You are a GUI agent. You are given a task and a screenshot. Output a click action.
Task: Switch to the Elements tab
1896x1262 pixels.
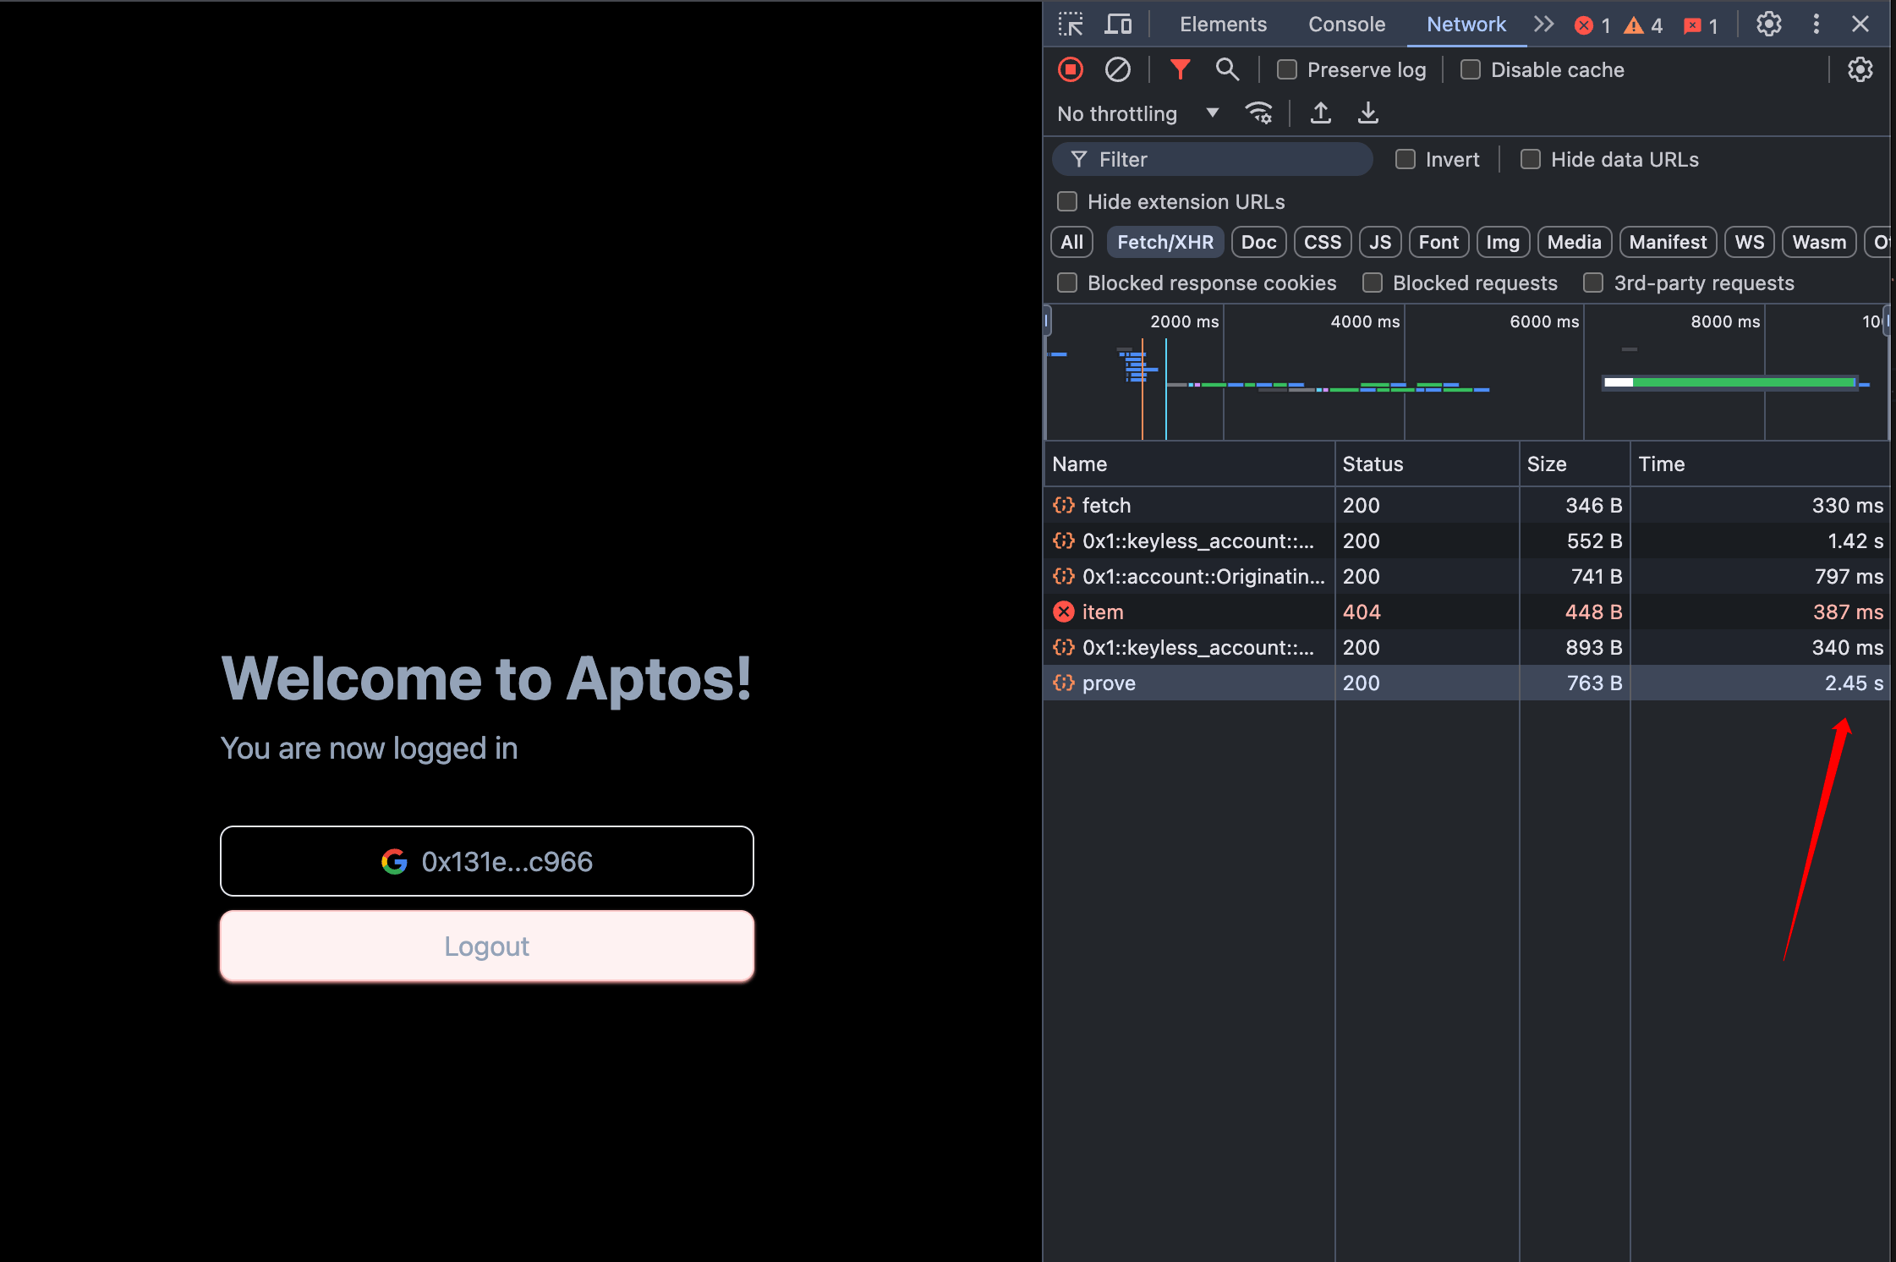pos(1223,25)
